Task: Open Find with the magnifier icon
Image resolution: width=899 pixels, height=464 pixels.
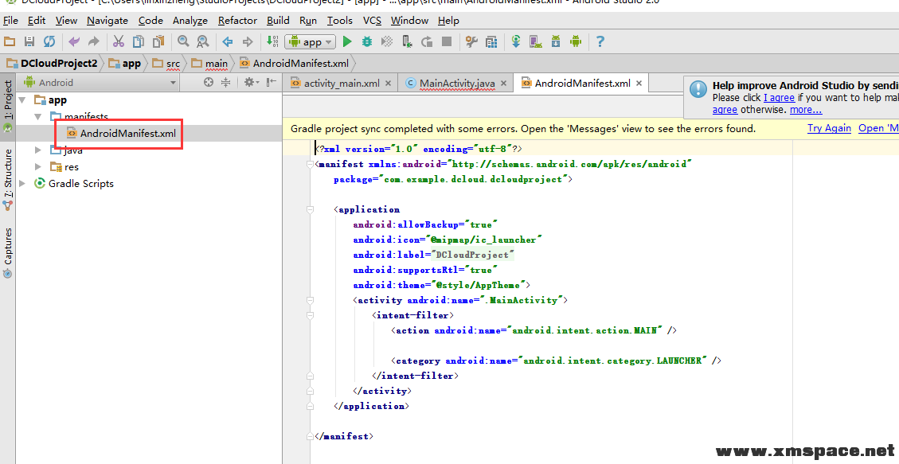Action: [x=183, y=42]
